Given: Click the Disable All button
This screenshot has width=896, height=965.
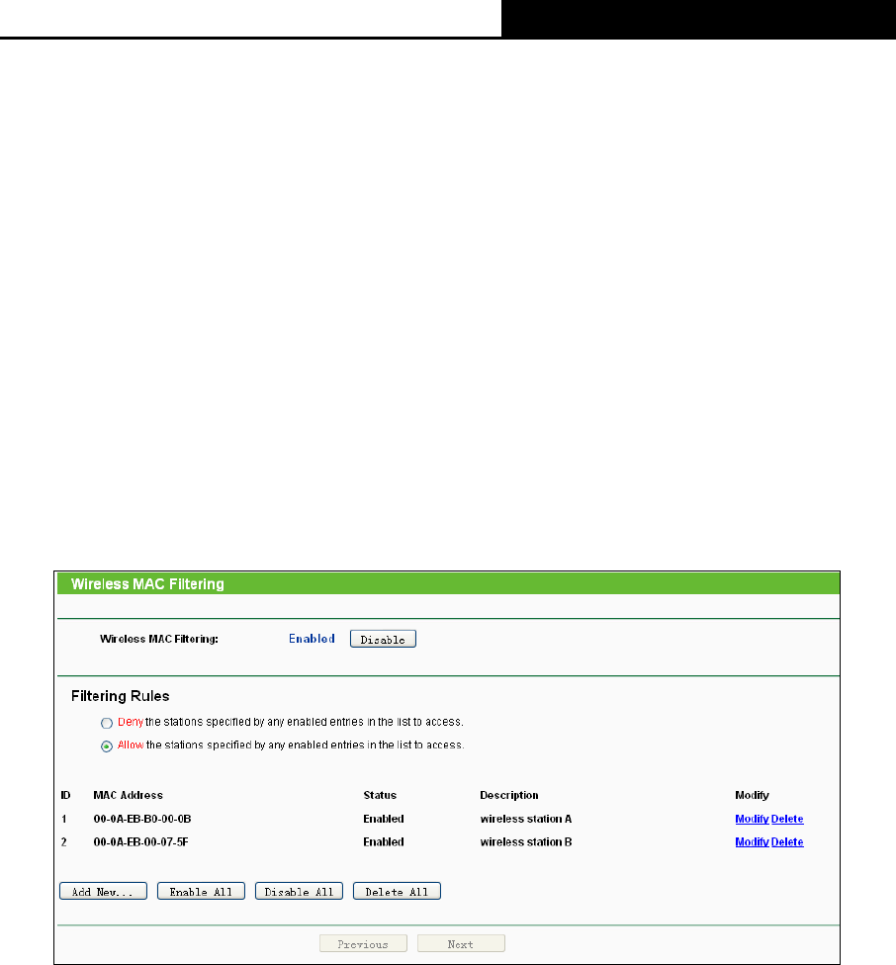Looking at the screenshot, I should 299,891.
